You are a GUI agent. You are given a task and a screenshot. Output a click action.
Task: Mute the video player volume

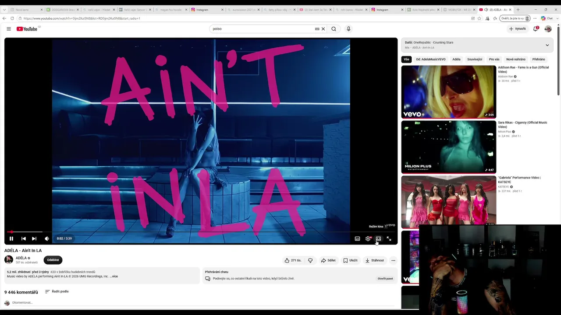47,238
